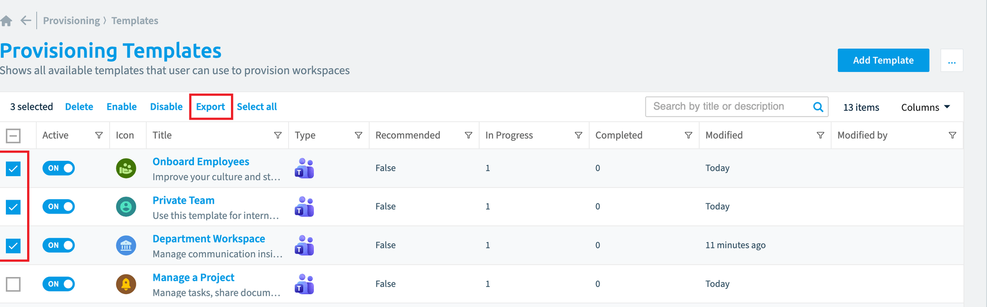Click the Department Workspace building icon
987x307 pixels.
pyautogui.click(x=126, y=245)
